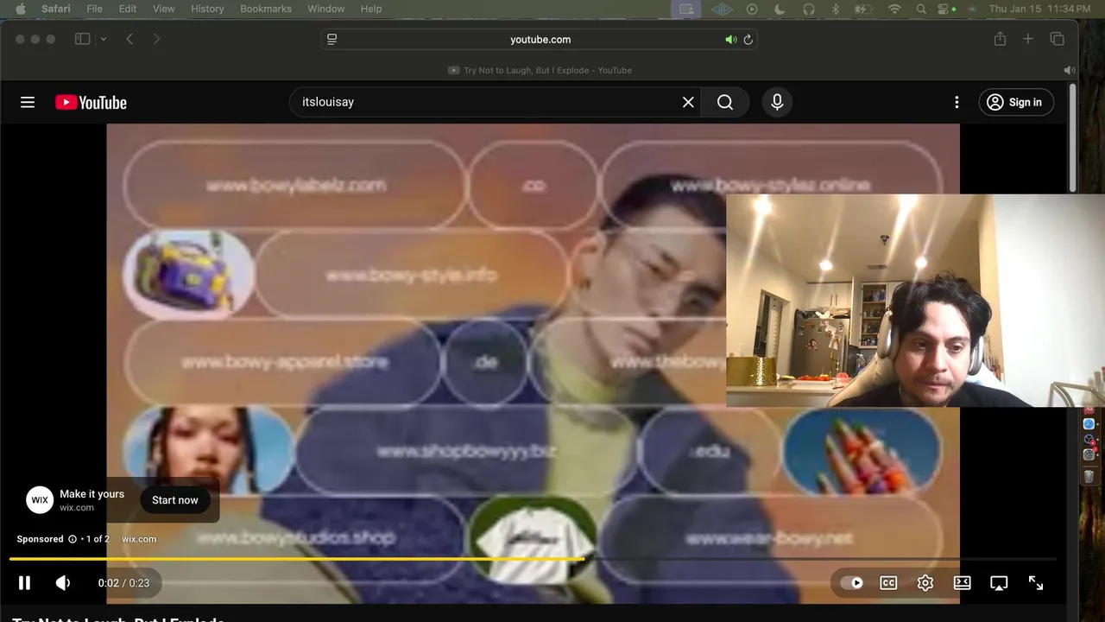Open Control Center

pyautogui.click(x=945, y=9)
